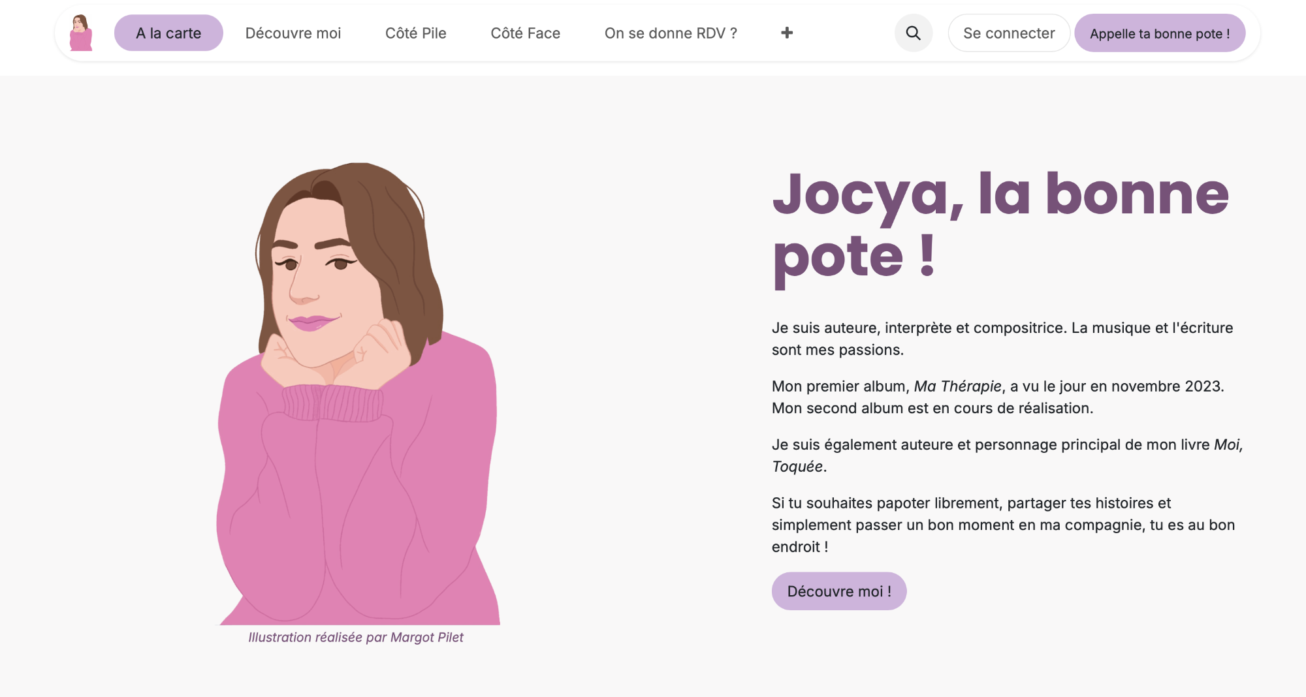Image resolution: width=1306 pixels, height=697 pixels.
Task: Click the italic album title 'Ma Thérapie'
Action: pos(957,386)
